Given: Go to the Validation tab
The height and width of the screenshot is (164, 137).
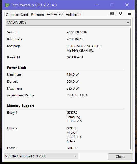Looking at the screenshot, I should (73, 15).
